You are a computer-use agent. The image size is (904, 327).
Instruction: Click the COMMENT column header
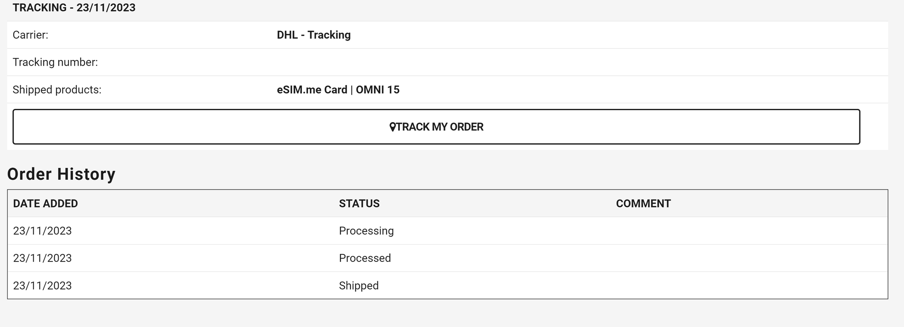(643, 204)
